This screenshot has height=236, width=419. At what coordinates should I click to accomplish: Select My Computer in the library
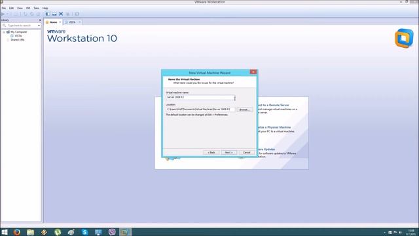pyautogui.click(x=19, y=32)
